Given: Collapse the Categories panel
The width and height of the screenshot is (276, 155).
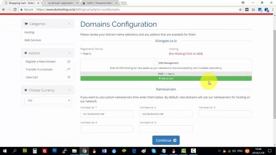Looking at the screenshot, I should point(69,24).
